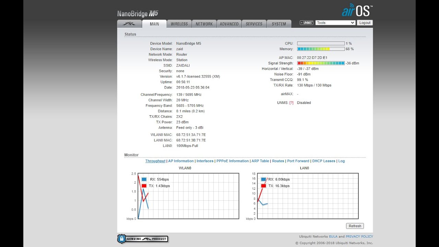Select the LAN0 MAC "68:72:51:3B:71:7E"

tap(191, 140)
